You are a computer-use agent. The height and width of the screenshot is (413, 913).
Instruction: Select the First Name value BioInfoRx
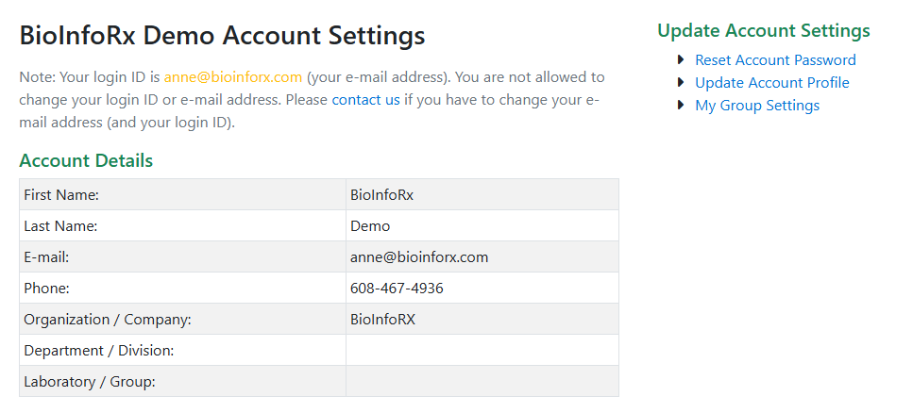click(x=381, y=195)
